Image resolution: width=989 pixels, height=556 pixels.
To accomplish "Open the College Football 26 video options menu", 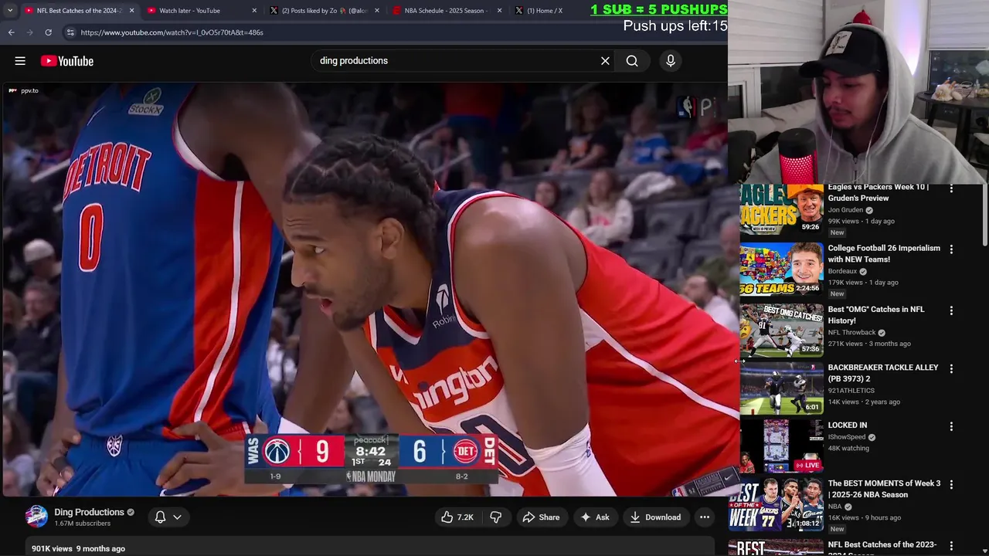I will coord(951,249).
